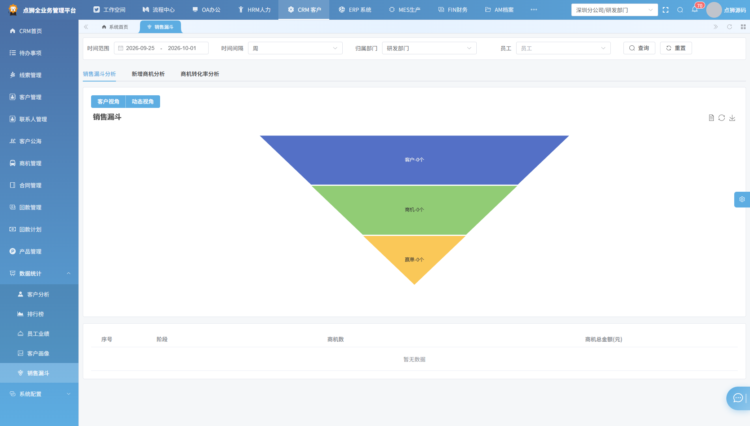Click the 查询 search button
Viewport: 750px width, 426px height.
pyautogui.click(x=639, y=48)
